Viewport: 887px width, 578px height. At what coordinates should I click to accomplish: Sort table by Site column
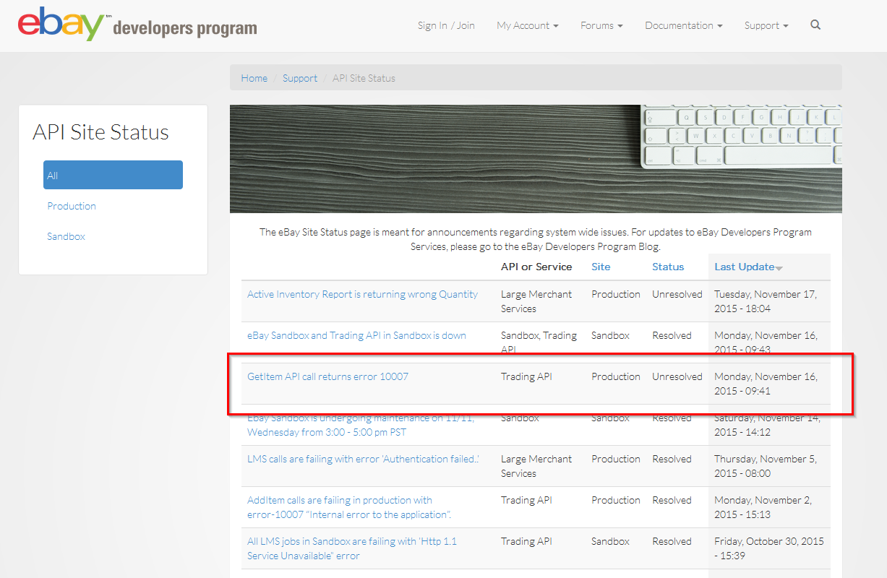601,267
